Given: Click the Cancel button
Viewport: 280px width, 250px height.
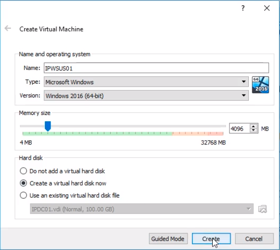Looking at the screenshot, I should [254, 239].
